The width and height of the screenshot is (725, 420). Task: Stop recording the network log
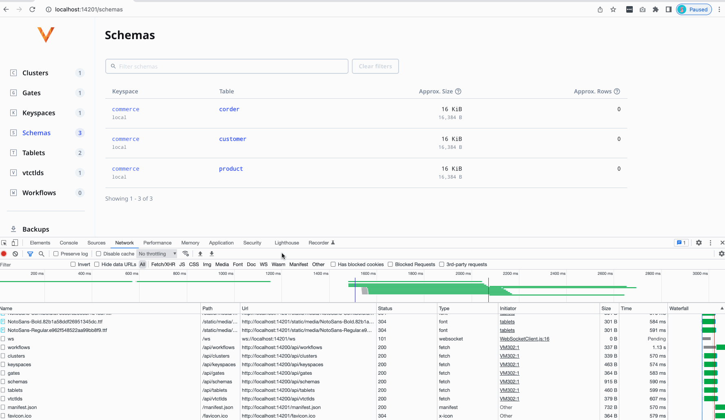click(4, 254)
